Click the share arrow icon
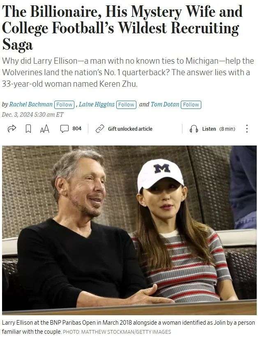Image resolution: width=258 pixels, height=337 pixels. pos(12,129)
